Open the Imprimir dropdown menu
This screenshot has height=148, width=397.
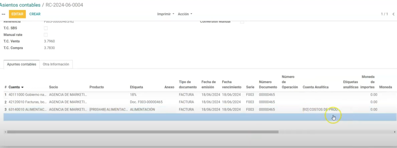166,14
